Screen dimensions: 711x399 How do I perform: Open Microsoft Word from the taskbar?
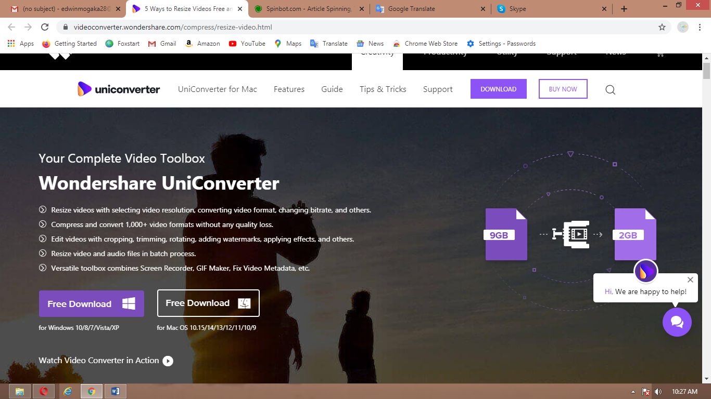pos(115,391)
